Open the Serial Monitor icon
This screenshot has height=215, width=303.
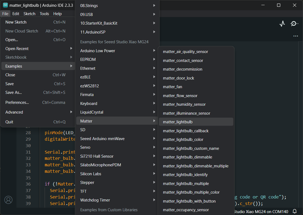coord(294,24)
